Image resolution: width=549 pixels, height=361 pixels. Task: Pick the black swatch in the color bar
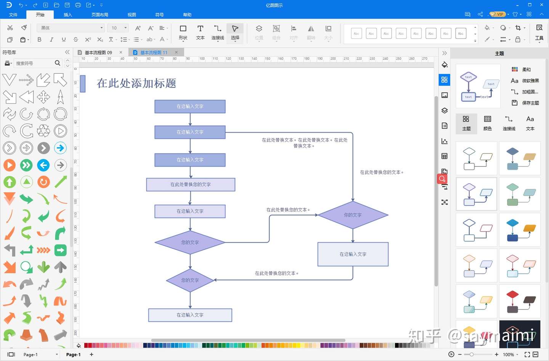click(x=397, y=345)
